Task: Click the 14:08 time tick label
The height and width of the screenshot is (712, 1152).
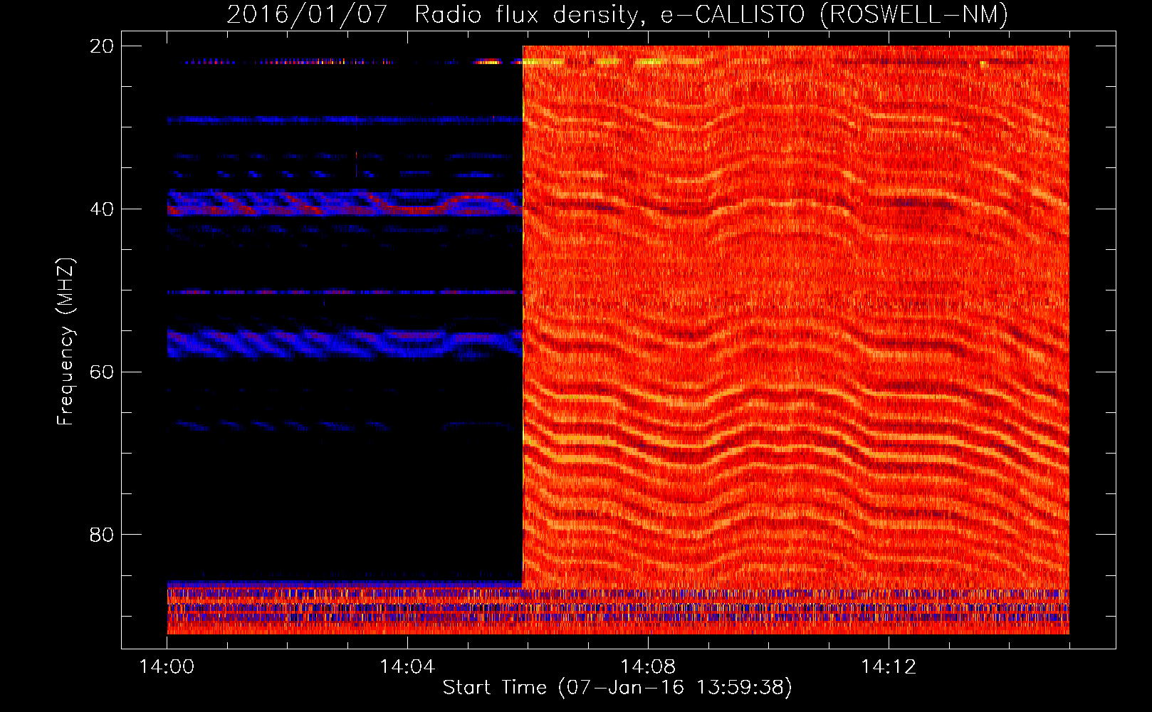Action: click(648, 667)
